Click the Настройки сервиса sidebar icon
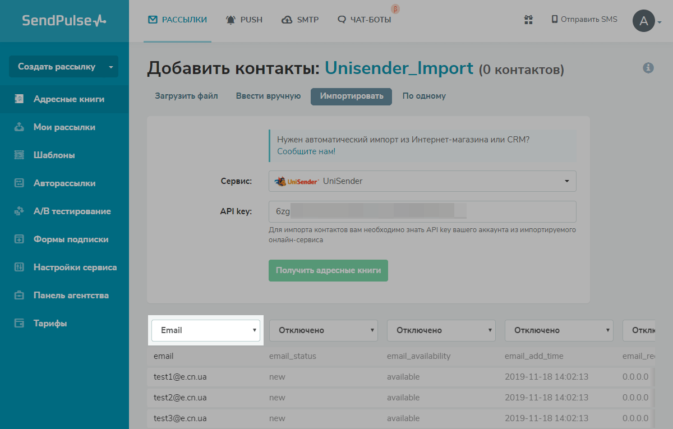673x429 pixels. point(19,267)
